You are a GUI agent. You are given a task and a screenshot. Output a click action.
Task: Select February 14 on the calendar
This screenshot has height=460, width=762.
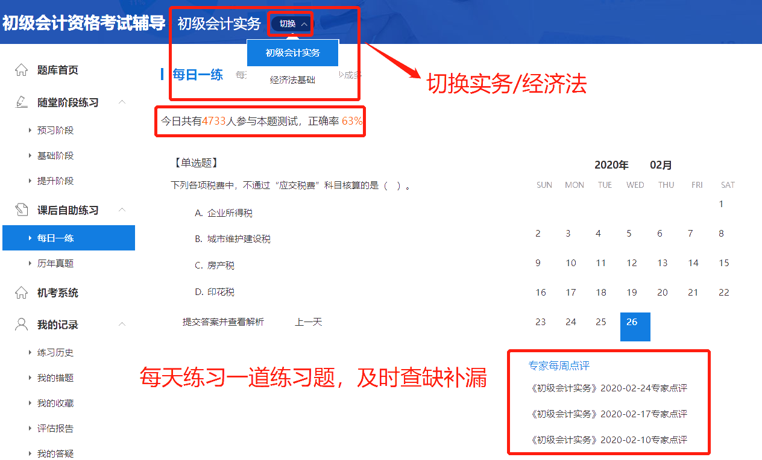tap(693, 263)
